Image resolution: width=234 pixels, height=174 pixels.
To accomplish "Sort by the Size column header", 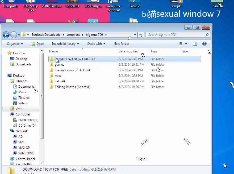I will (185, 51).
